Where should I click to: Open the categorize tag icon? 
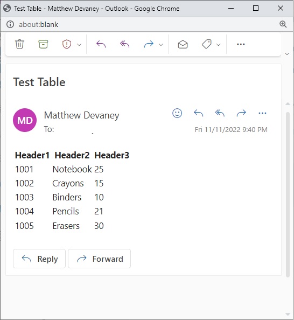[206, 44]
